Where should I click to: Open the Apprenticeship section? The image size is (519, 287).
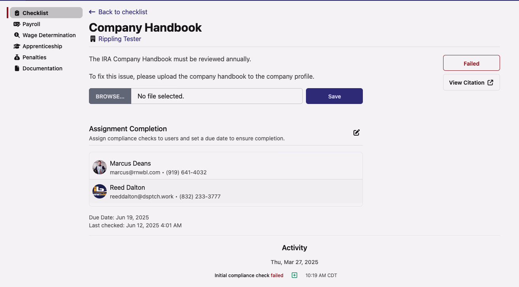pyautogui.click(x=42, y=46)
